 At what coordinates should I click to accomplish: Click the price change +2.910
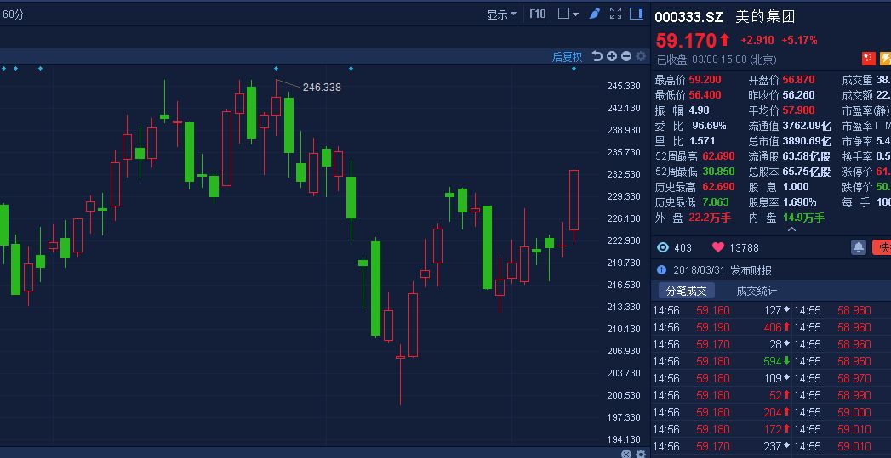point(757,40)
